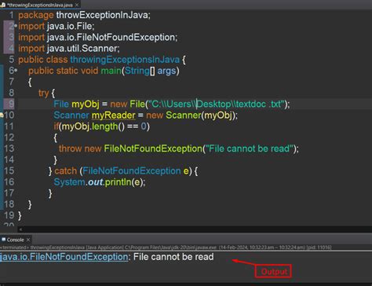Click the horizontal scrollbar left arrow
The height and width of the screenshot is (286, 372).
[x=20, y=229]
